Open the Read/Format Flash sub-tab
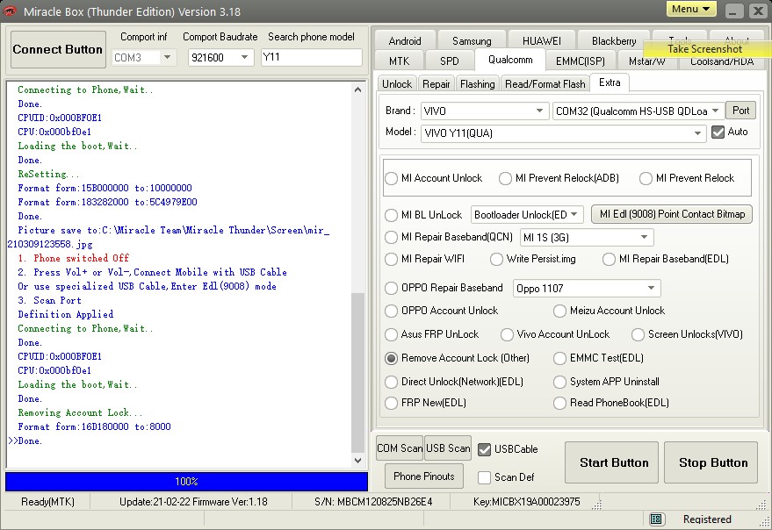This screenshot has width=772, height=530. pos(545,84)
